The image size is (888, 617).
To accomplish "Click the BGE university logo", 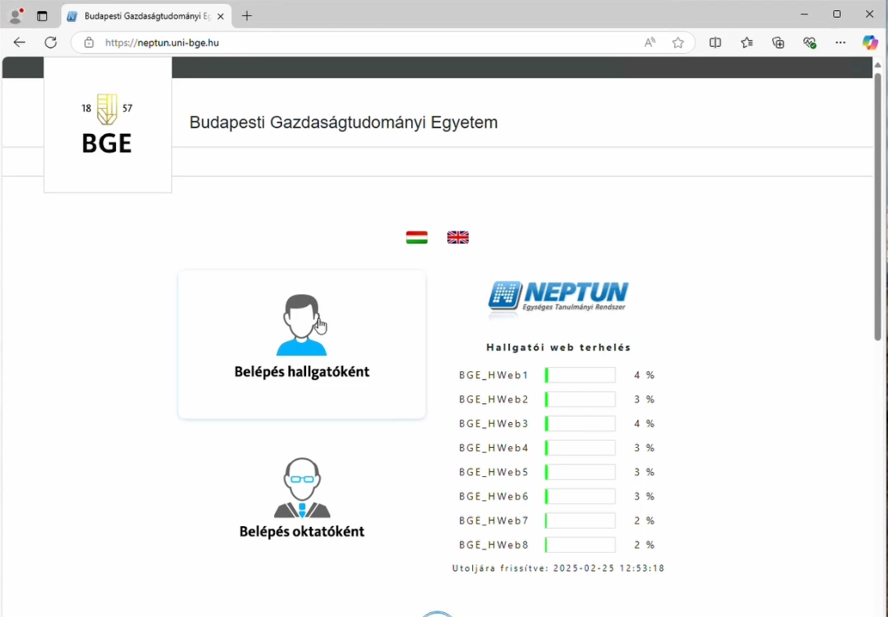I will coord(107,125).
